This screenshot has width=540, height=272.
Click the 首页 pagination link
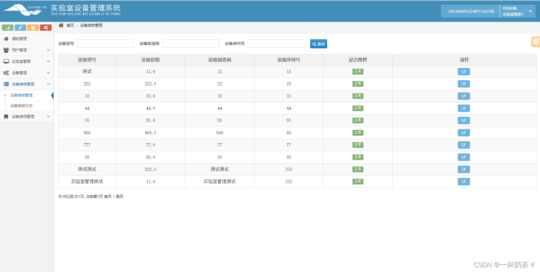click(108, 196)
